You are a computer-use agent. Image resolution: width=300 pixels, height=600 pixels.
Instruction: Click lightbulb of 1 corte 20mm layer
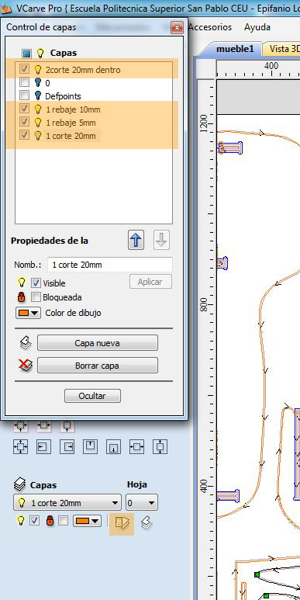pos(37,136)
